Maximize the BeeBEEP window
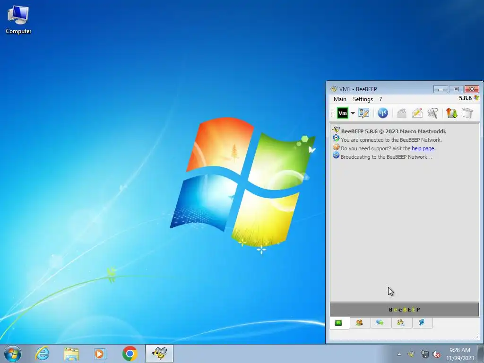 pyautogui.click(x=456, y=89)
